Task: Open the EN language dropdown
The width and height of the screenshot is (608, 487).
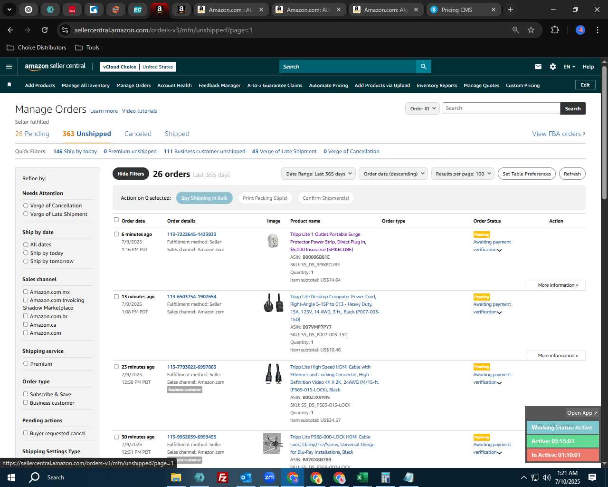Action: 569,67
